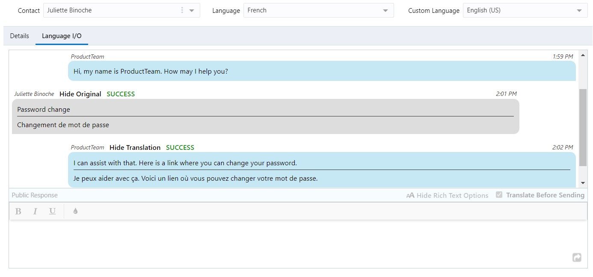Open the Language dropdown showing French
This screenshot has width=593, height=277.
[318, 10]
